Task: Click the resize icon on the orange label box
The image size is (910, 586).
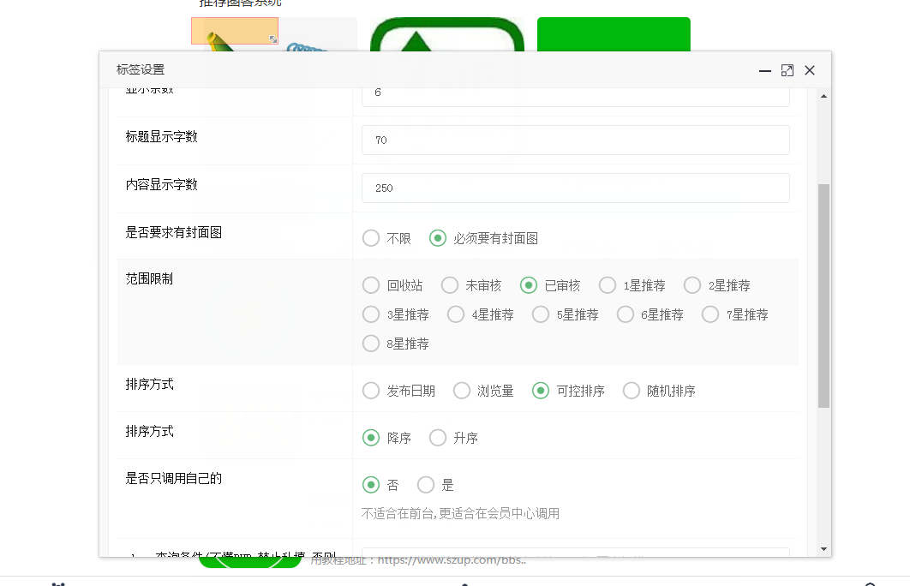Action: point(273,39)
